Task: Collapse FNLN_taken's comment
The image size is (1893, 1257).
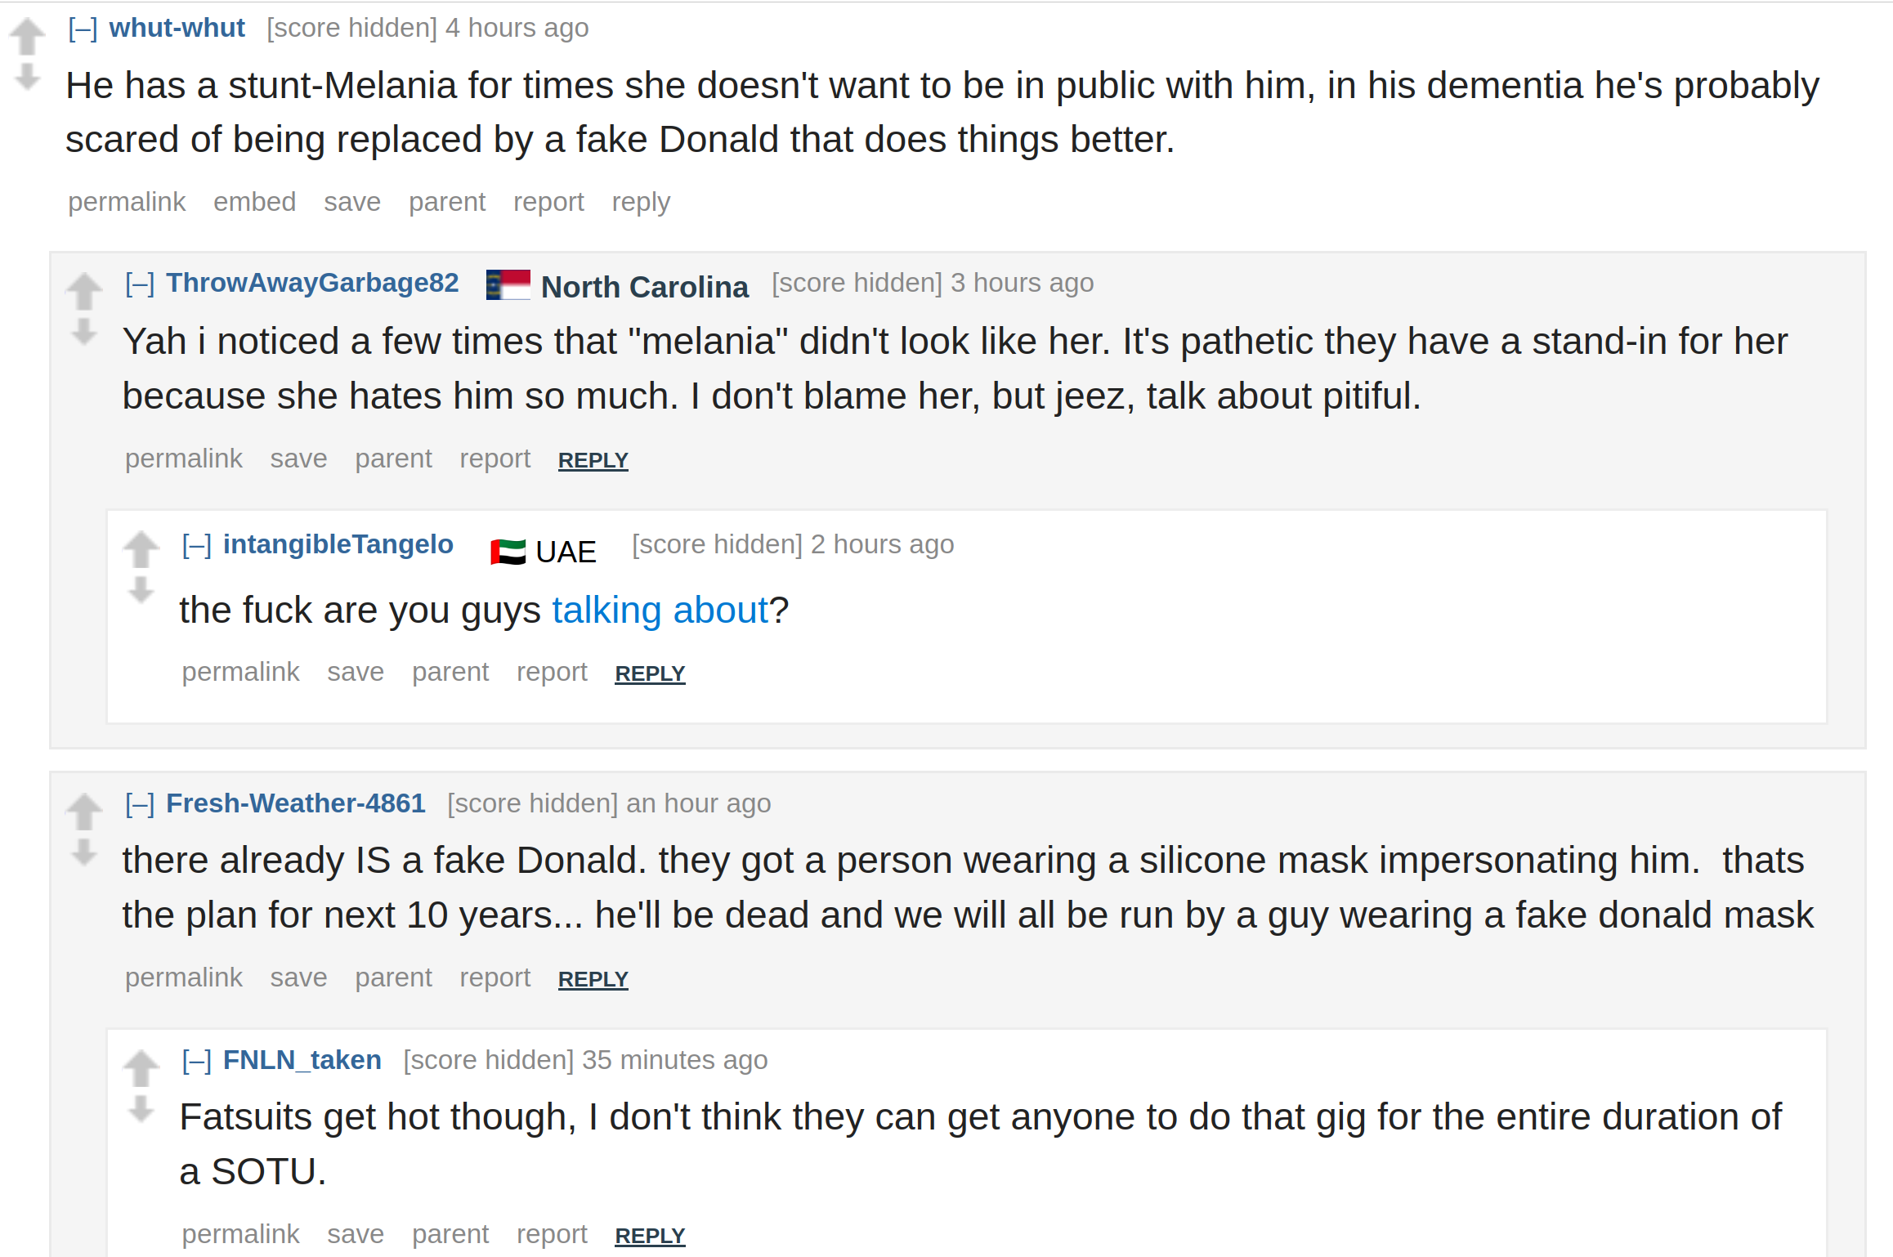Action: click(x=197, y=1061)
